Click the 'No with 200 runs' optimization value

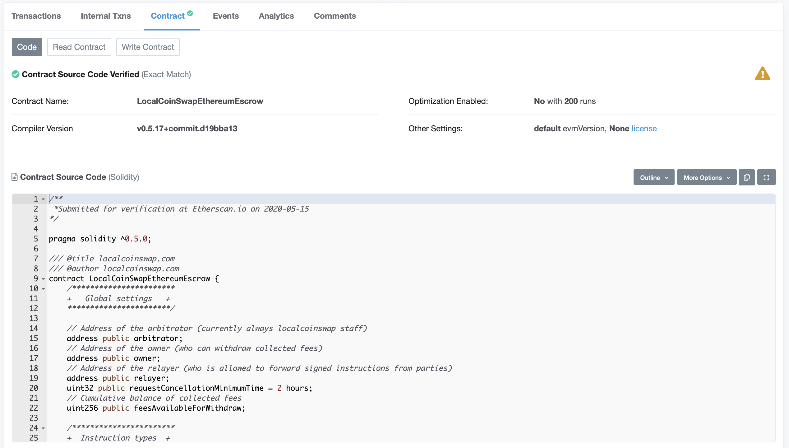pyautogui.click(x=565, y=101)
